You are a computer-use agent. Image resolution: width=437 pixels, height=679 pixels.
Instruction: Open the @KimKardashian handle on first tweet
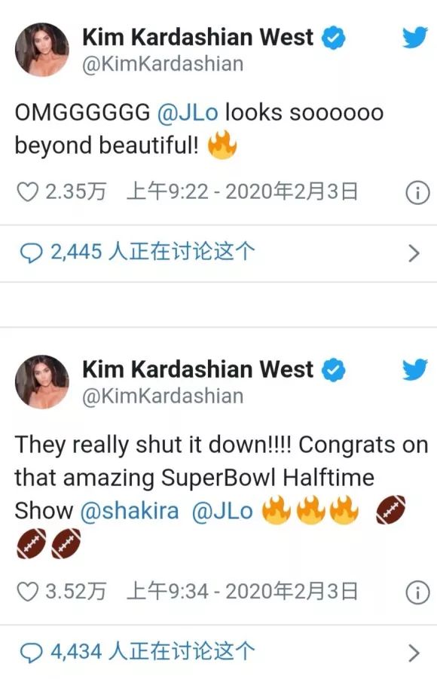tap(163, 64)
